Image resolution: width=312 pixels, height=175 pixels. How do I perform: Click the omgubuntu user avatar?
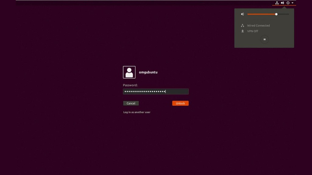click(129, 72)
